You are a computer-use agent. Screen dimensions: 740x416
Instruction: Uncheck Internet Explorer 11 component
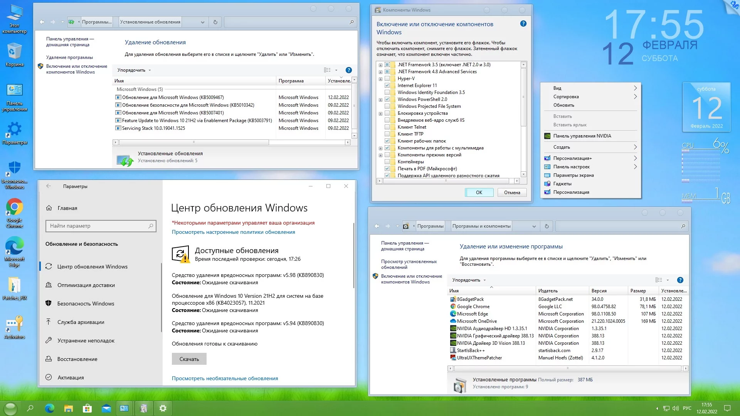(x=387, y=86)
